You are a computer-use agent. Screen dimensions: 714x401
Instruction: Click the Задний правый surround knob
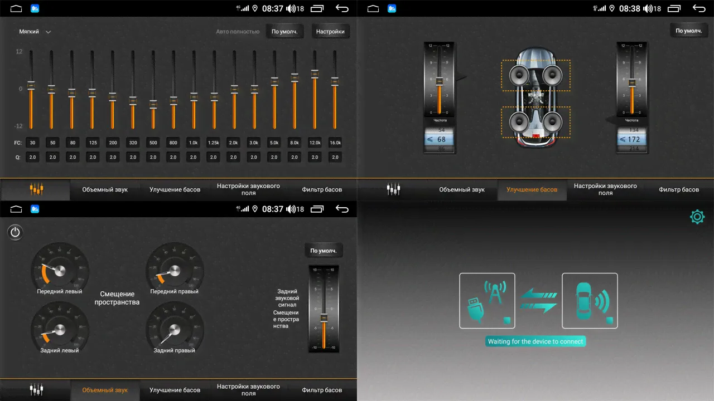(x=175, y=330)
